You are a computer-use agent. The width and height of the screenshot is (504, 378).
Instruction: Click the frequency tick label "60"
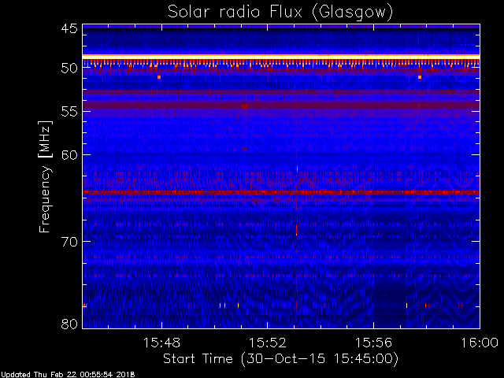(x=69, y=155)
